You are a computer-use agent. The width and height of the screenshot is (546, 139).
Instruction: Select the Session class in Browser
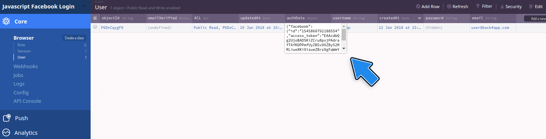[x=24, y=51]
